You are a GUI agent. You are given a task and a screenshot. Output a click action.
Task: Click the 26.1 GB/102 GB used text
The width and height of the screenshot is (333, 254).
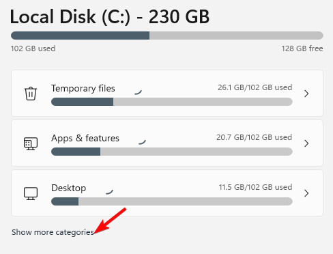point(255,87)
